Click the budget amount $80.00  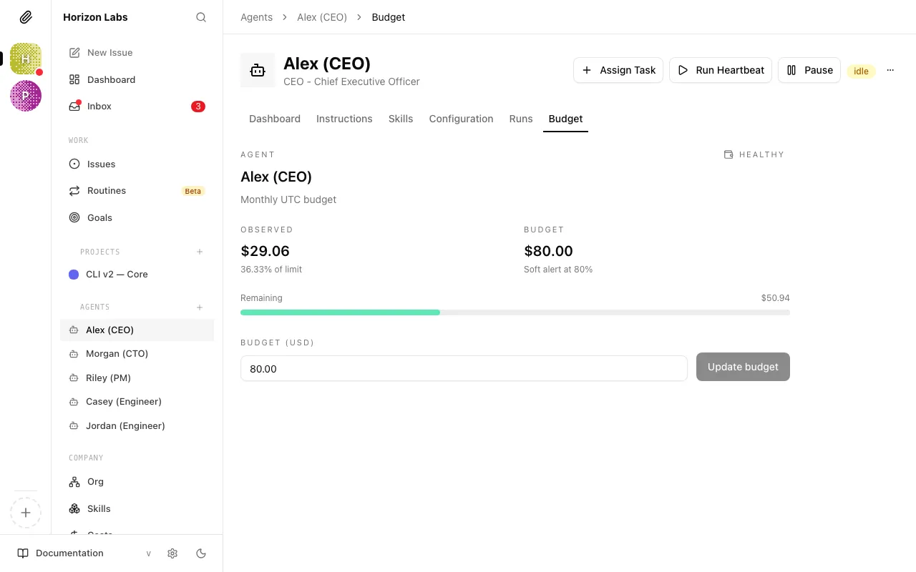[x=548, y=251]
